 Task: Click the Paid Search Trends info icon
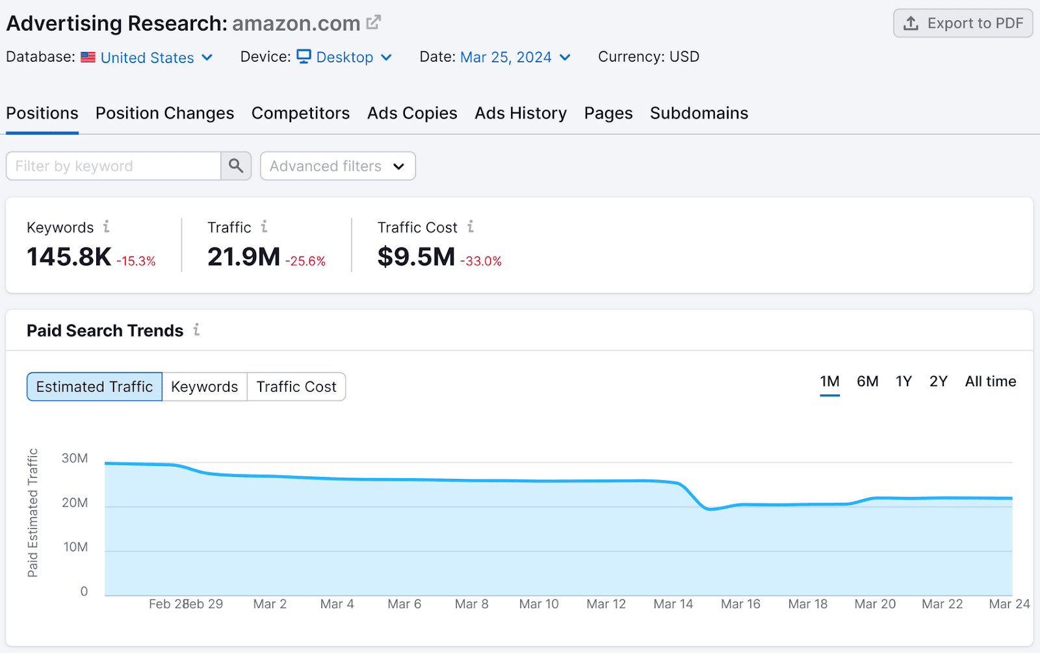click(196, 330)
